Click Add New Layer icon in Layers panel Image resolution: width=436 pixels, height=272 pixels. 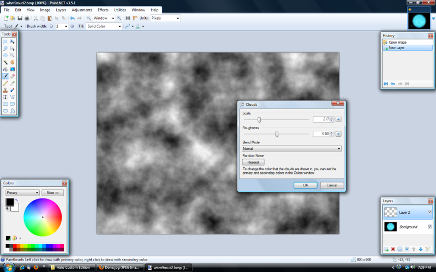coord(386,249)
